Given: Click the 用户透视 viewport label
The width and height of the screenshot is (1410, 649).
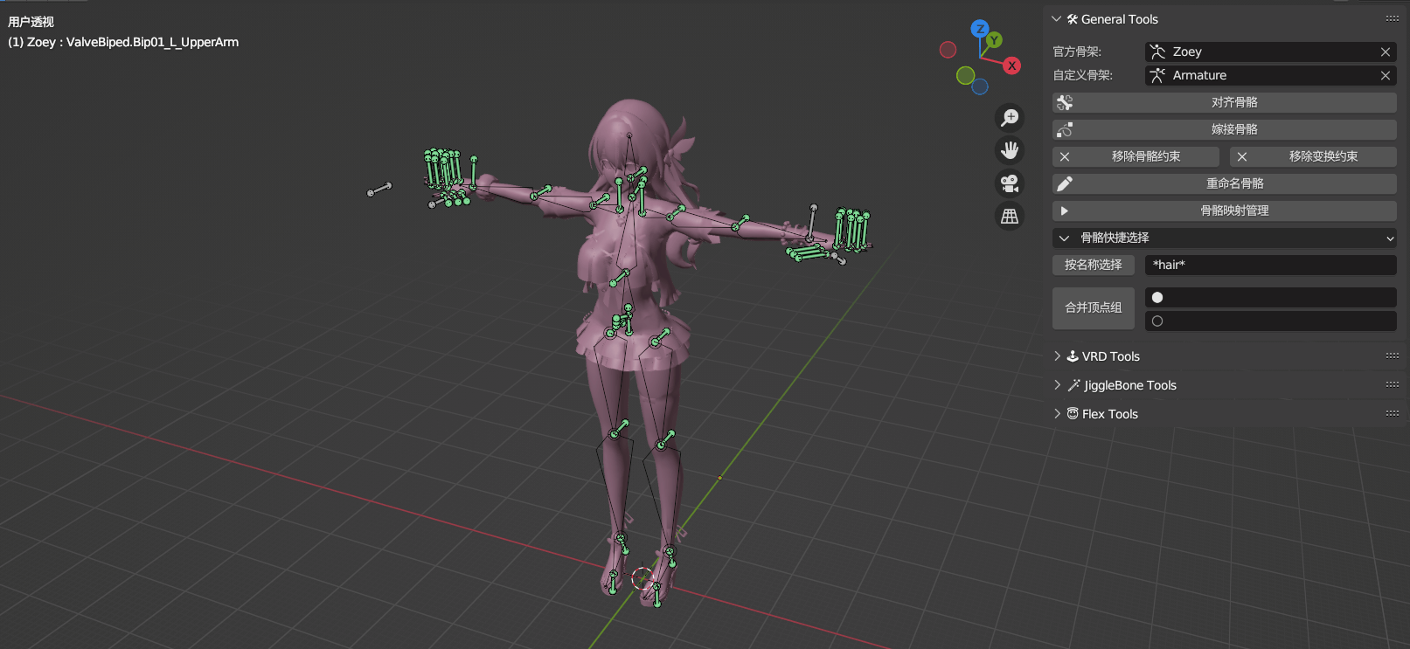Looking at the screenshot, I should (x=31, y=22).
